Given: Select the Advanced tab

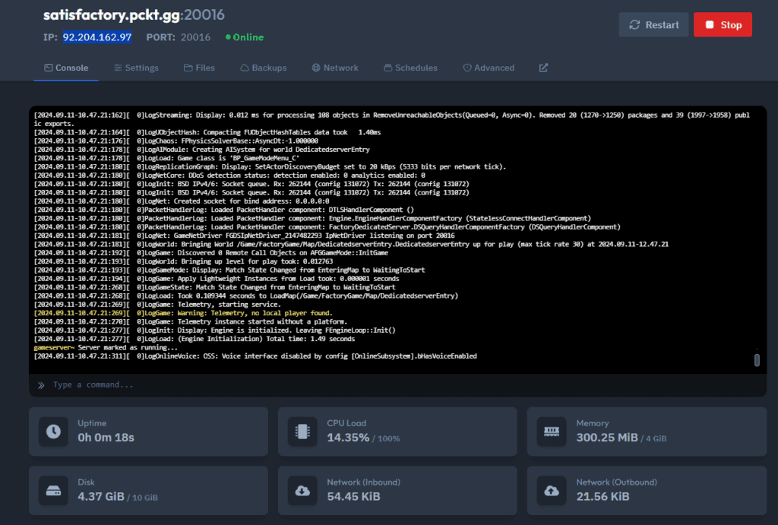Looking at the screenshot, I should [x=489, y=68].
